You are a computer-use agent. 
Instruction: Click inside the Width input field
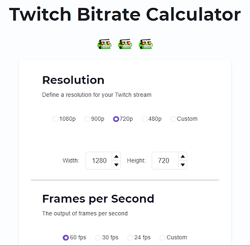[99, 161]
